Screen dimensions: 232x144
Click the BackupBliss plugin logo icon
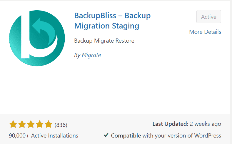(37, 38)
